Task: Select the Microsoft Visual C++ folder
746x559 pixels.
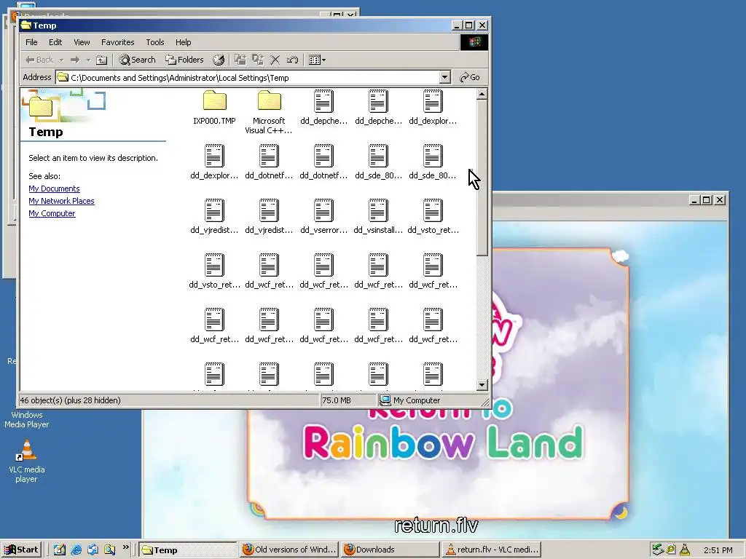Action: pyautogui.click(x=269, y=113)
